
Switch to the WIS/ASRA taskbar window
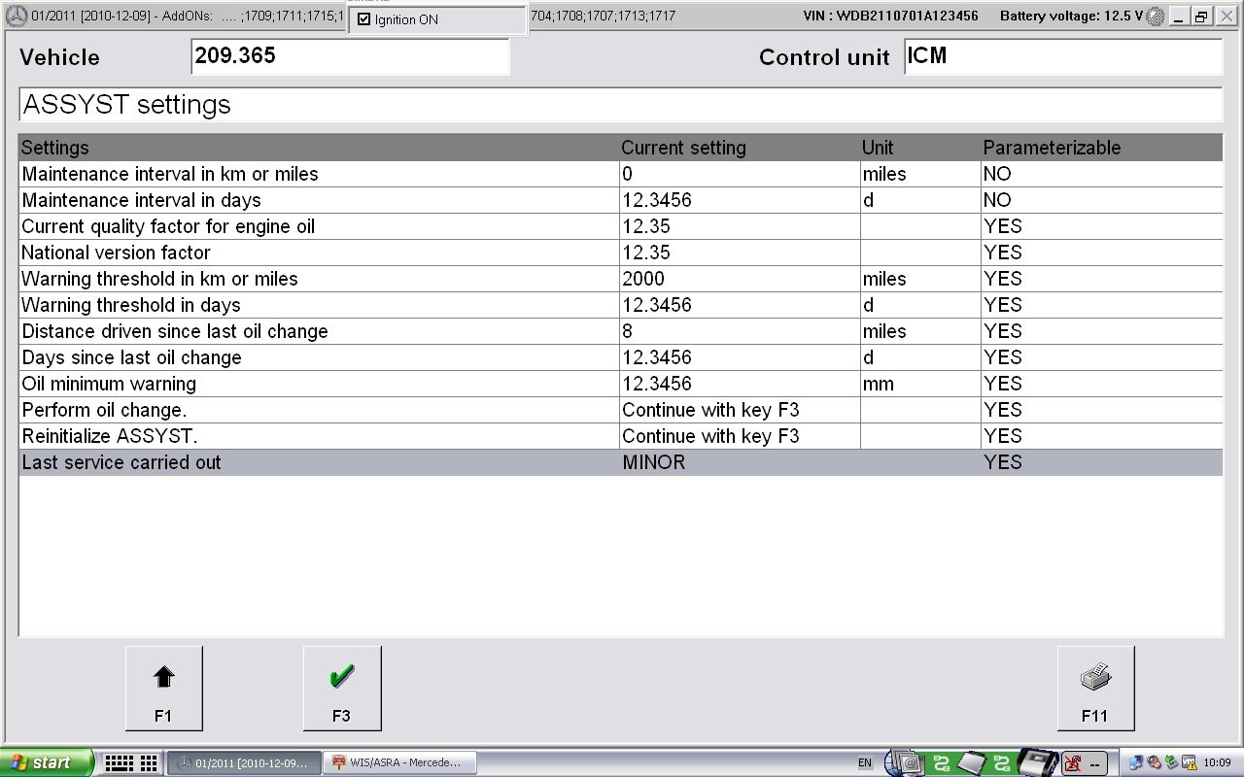(400, 762)
